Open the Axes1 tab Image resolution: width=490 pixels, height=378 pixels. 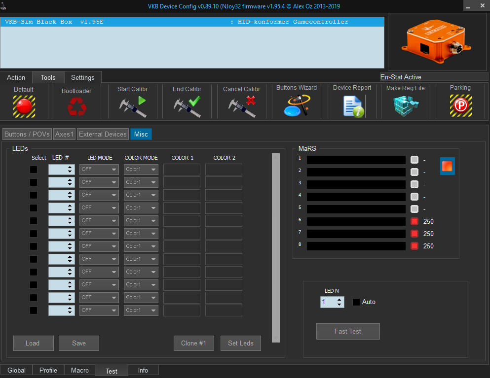pyautogui.click(x=64, y=134)
